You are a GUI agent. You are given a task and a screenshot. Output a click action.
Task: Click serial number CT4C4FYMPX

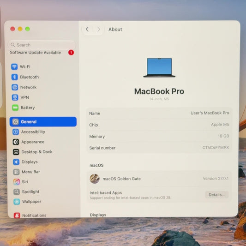tap(216, 148)
